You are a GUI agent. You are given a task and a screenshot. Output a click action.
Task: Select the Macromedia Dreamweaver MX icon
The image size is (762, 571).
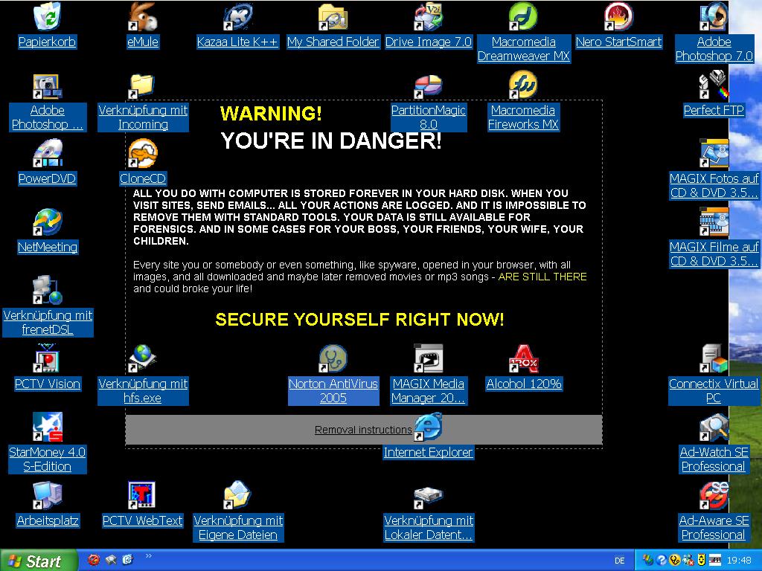click(523, 18)
